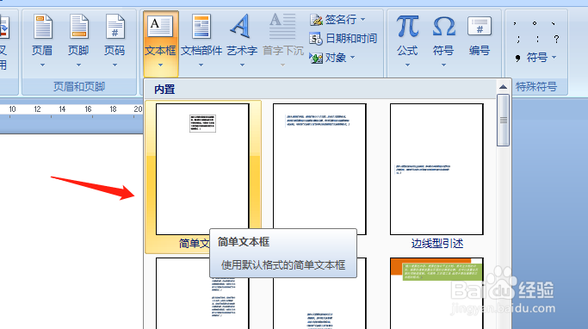Click the Text Box (文本框) icon
Image resolution: width=588 pixels, height=329 pixels.
[160, 26]
